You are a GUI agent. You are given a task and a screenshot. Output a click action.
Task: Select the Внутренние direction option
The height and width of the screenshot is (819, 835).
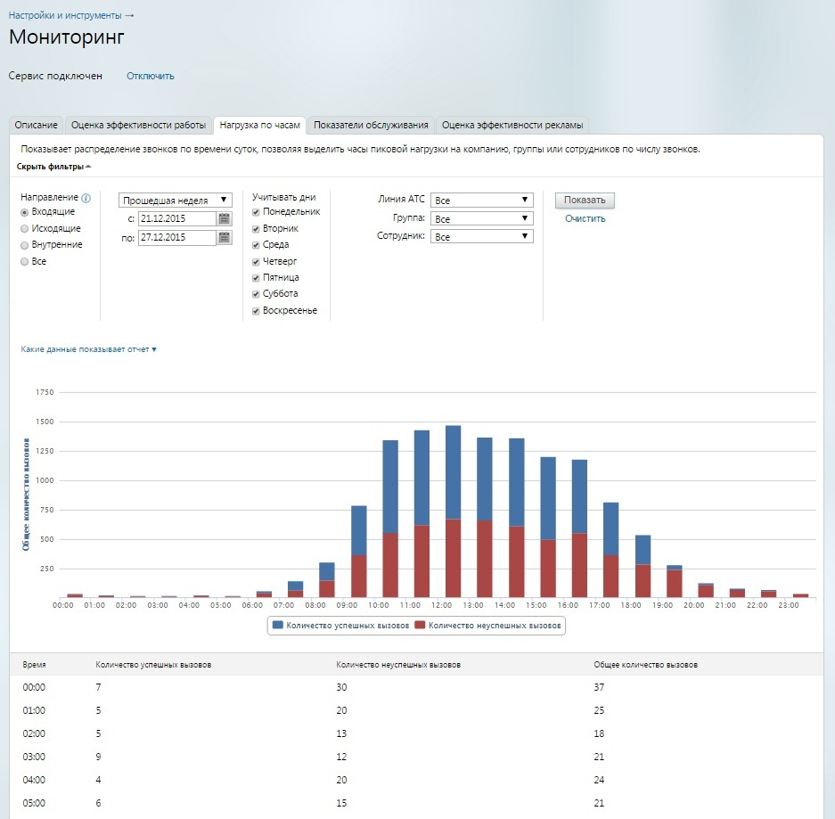point(25,245)
